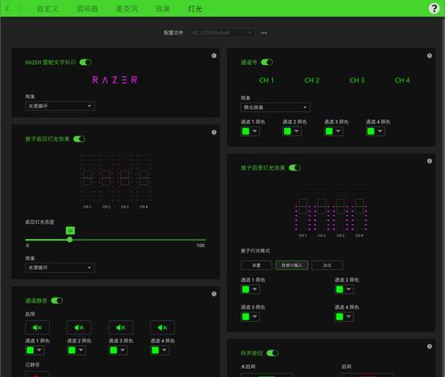
Task: Click the 100 maximum brightness label
Action: (200, 245)
